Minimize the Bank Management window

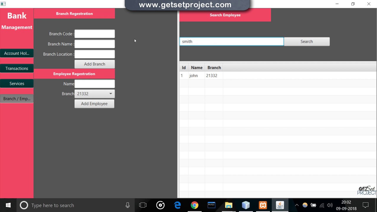point(337,4)
